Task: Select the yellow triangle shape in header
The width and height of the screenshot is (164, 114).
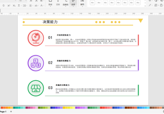Action: tap(141, 21)
